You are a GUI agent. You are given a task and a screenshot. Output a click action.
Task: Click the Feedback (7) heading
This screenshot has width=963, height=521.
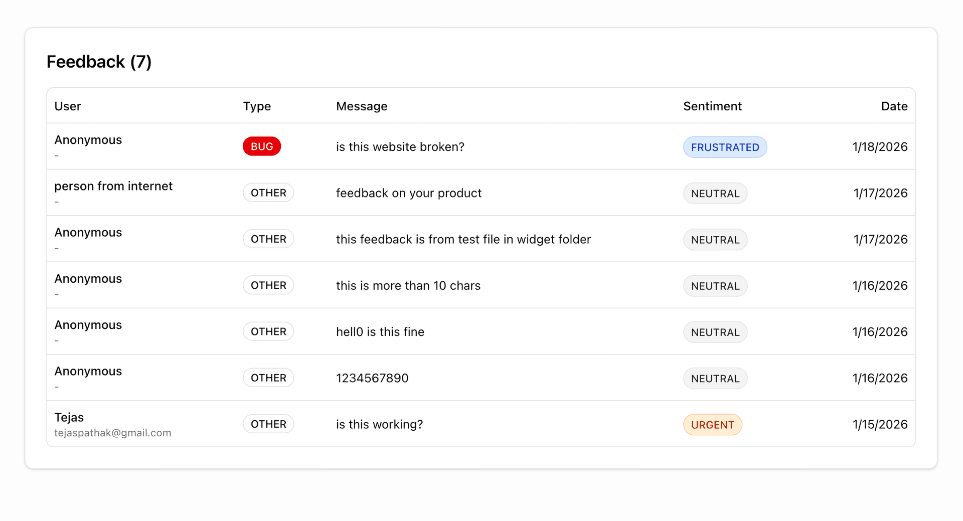pos(99,62)
